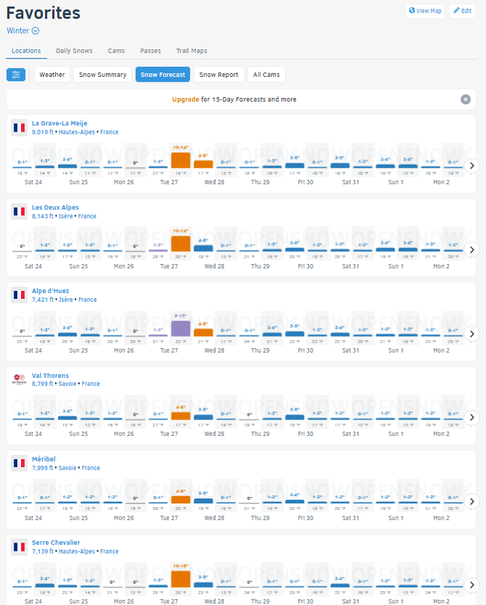486x605 pixels.
Task: Show more days for Val Thorens chevron
Action: (471, 417)
